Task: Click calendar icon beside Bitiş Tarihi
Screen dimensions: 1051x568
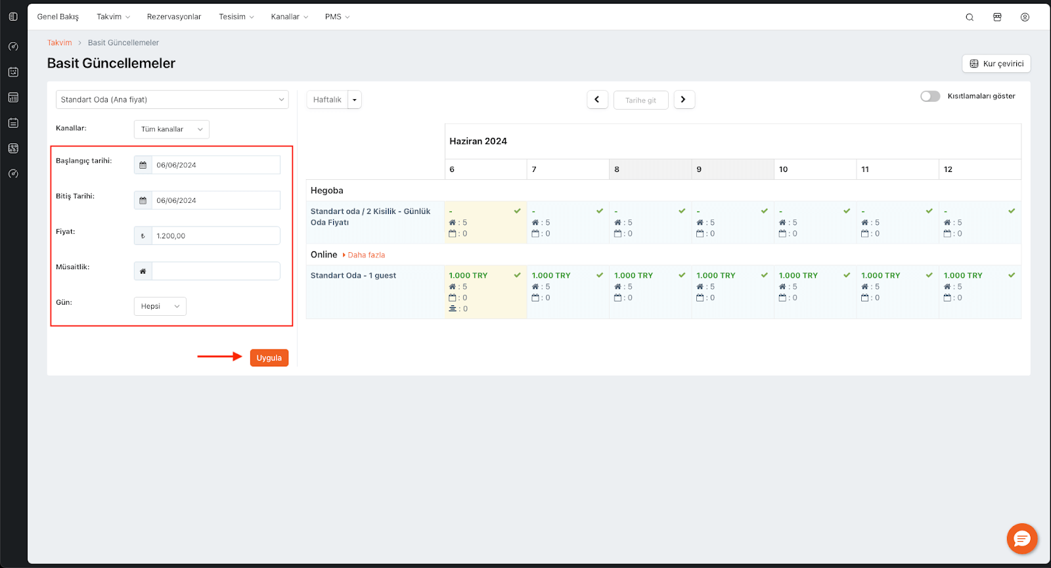Action: tap(143, 200)
